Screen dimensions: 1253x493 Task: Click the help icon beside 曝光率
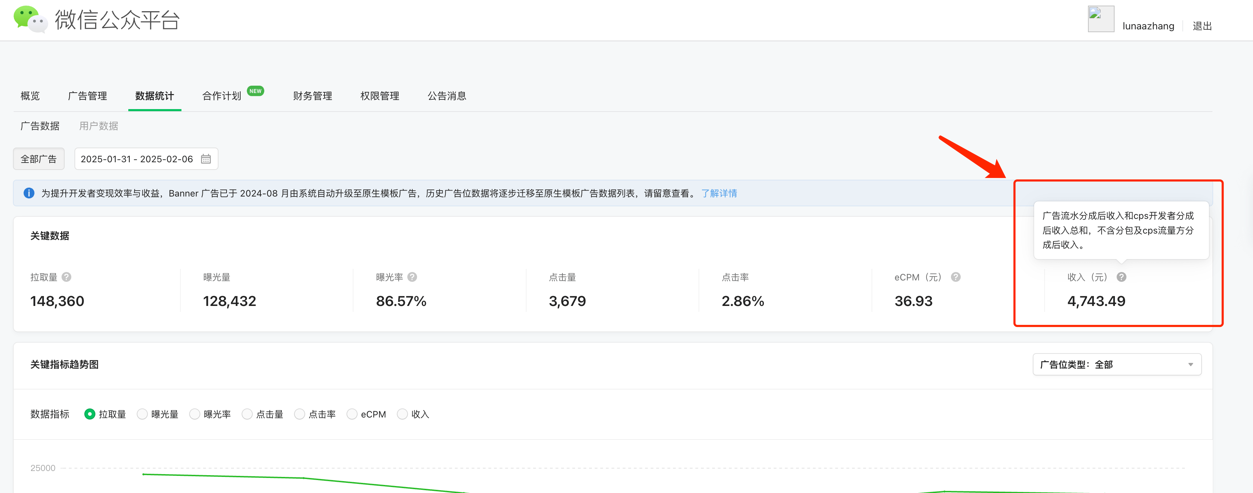point(412,277)
